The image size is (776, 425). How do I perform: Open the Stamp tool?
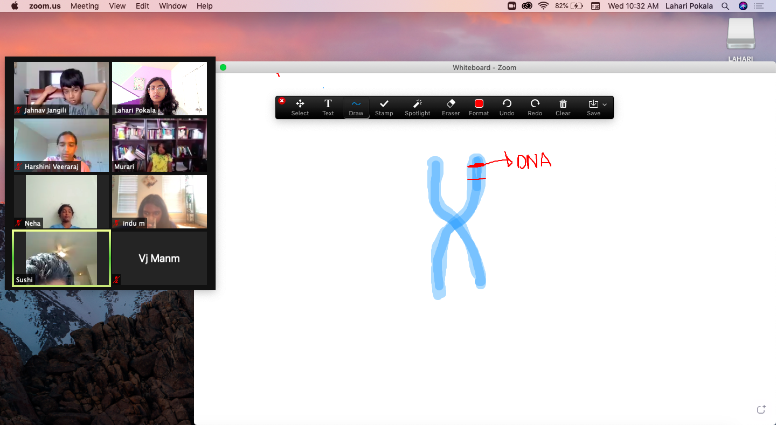tap(384, 107)
